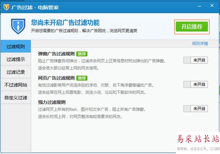Open the 自定义过滤 tab
Image resolution: width=220 pixels, height=154 pixels.
pos(16,98)
